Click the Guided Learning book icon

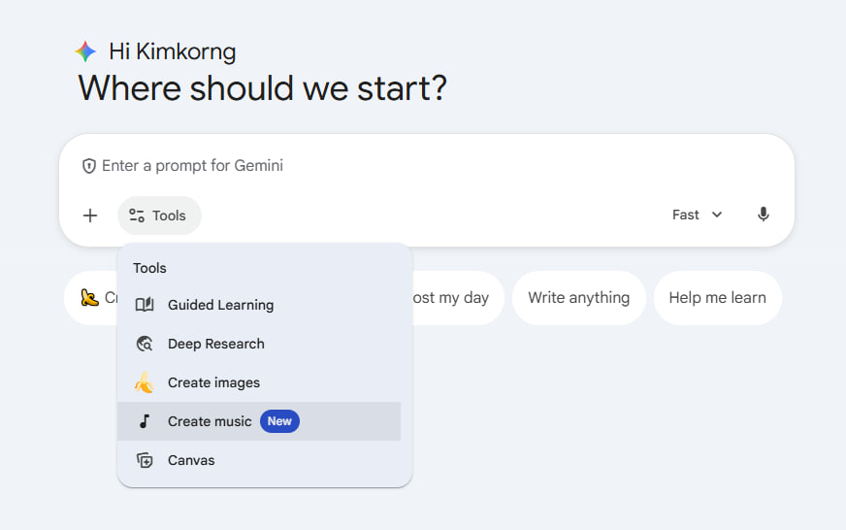click(x=145, y=305)
